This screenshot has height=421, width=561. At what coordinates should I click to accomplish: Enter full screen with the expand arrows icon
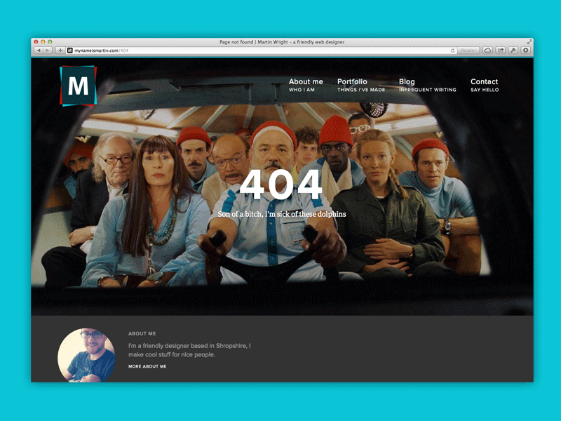click(529, 42)
